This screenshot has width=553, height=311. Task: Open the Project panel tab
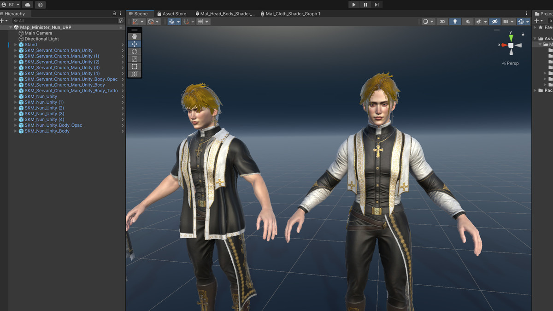pyautogui.click(x=543, y=14)
